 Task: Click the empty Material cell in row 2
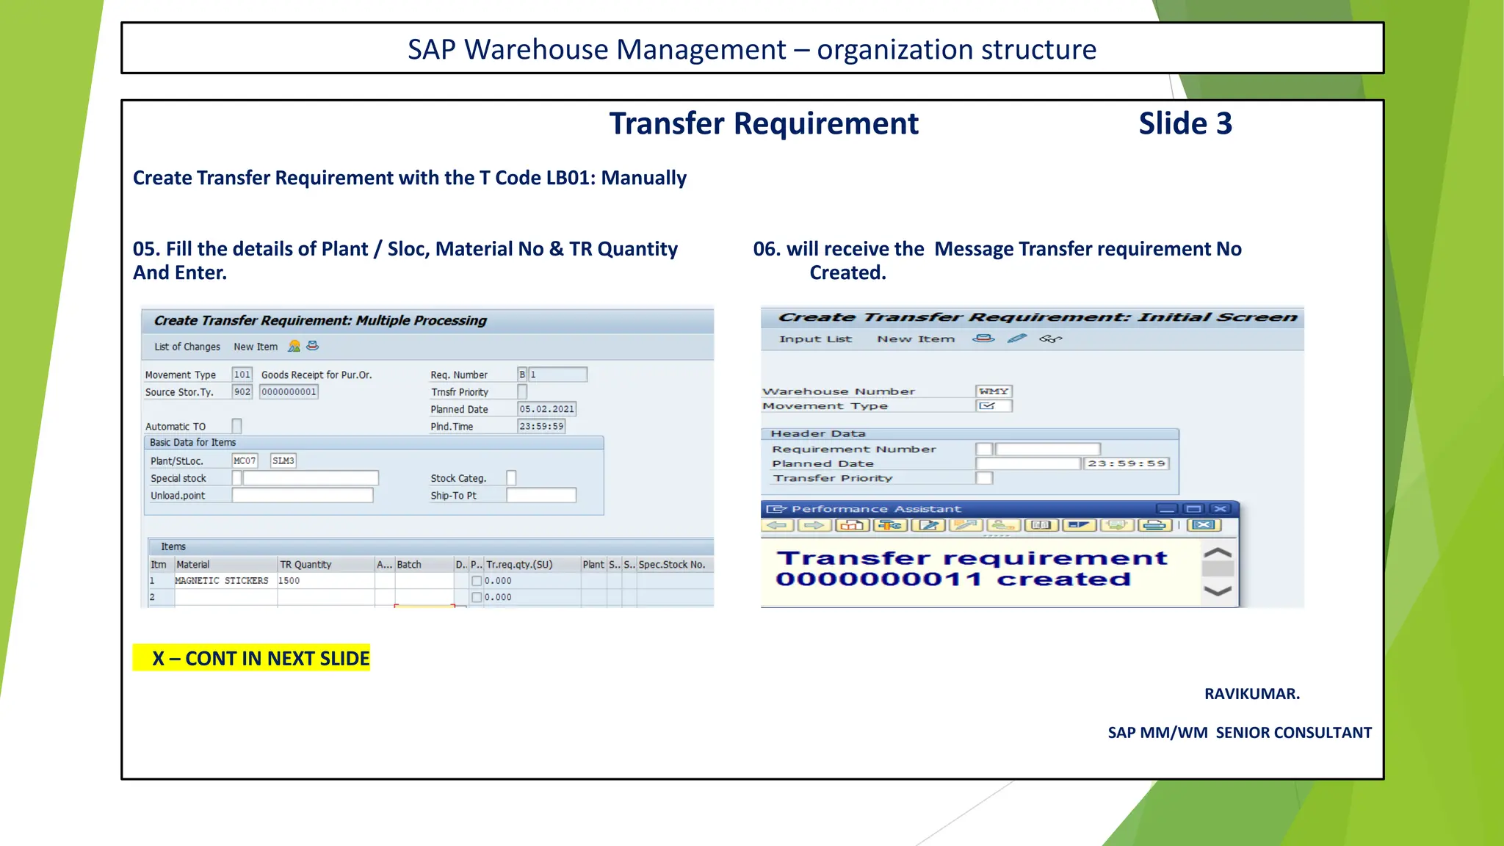pos(225,598)
